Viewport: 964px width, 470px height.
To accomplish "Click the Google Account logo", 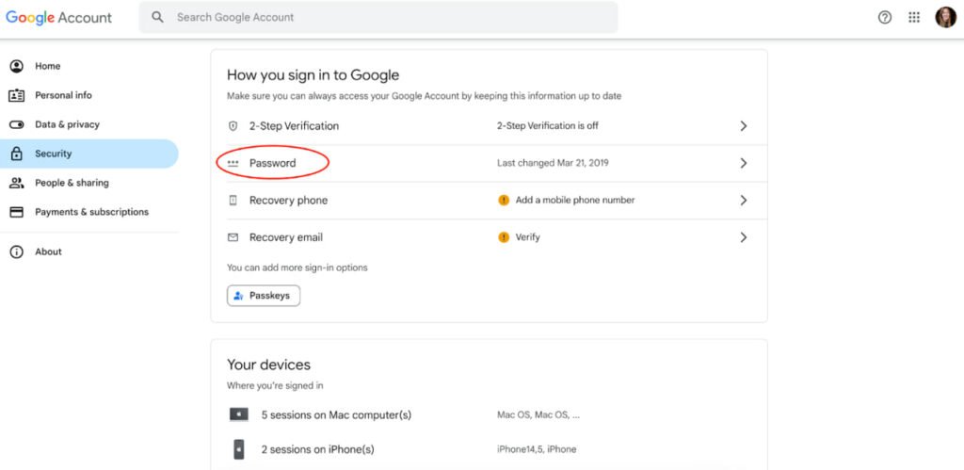I will pos(59,17).
